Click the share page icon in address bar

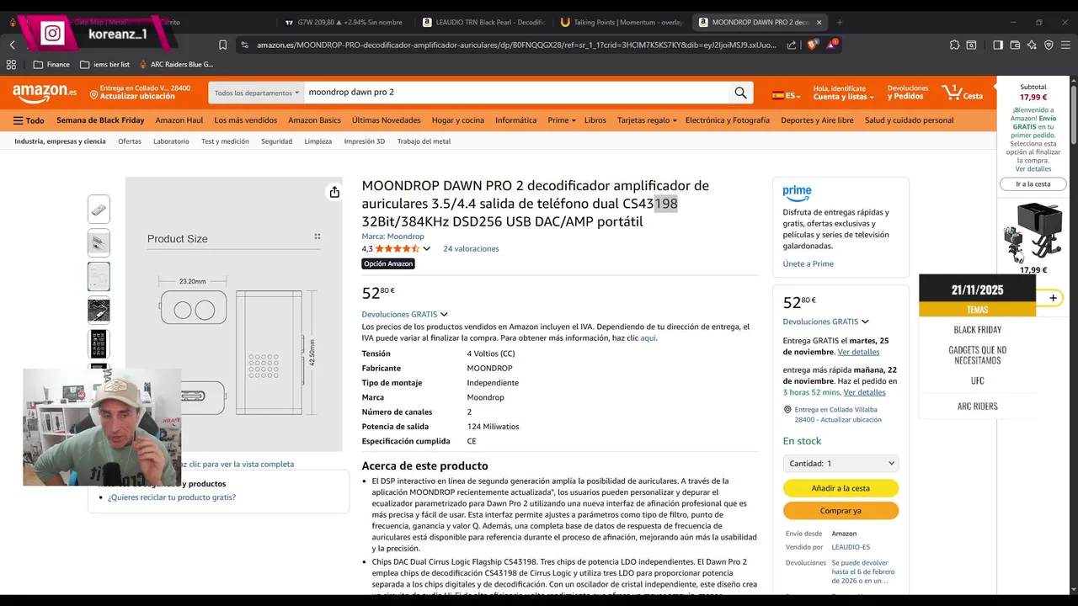pos(792,45)
